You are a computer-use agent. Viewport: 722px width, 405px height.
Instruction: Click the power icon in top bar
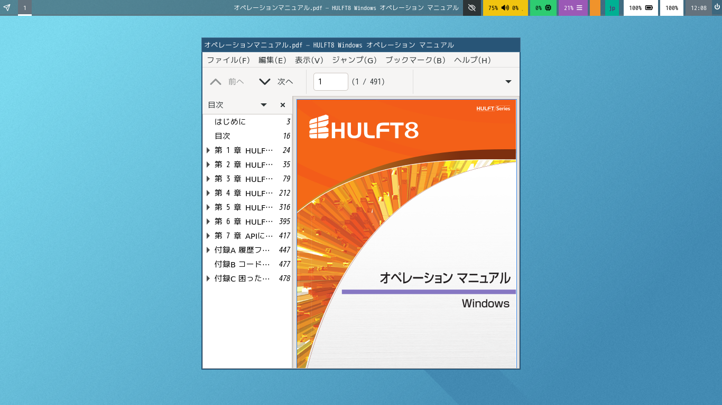(x=717, y=8)
